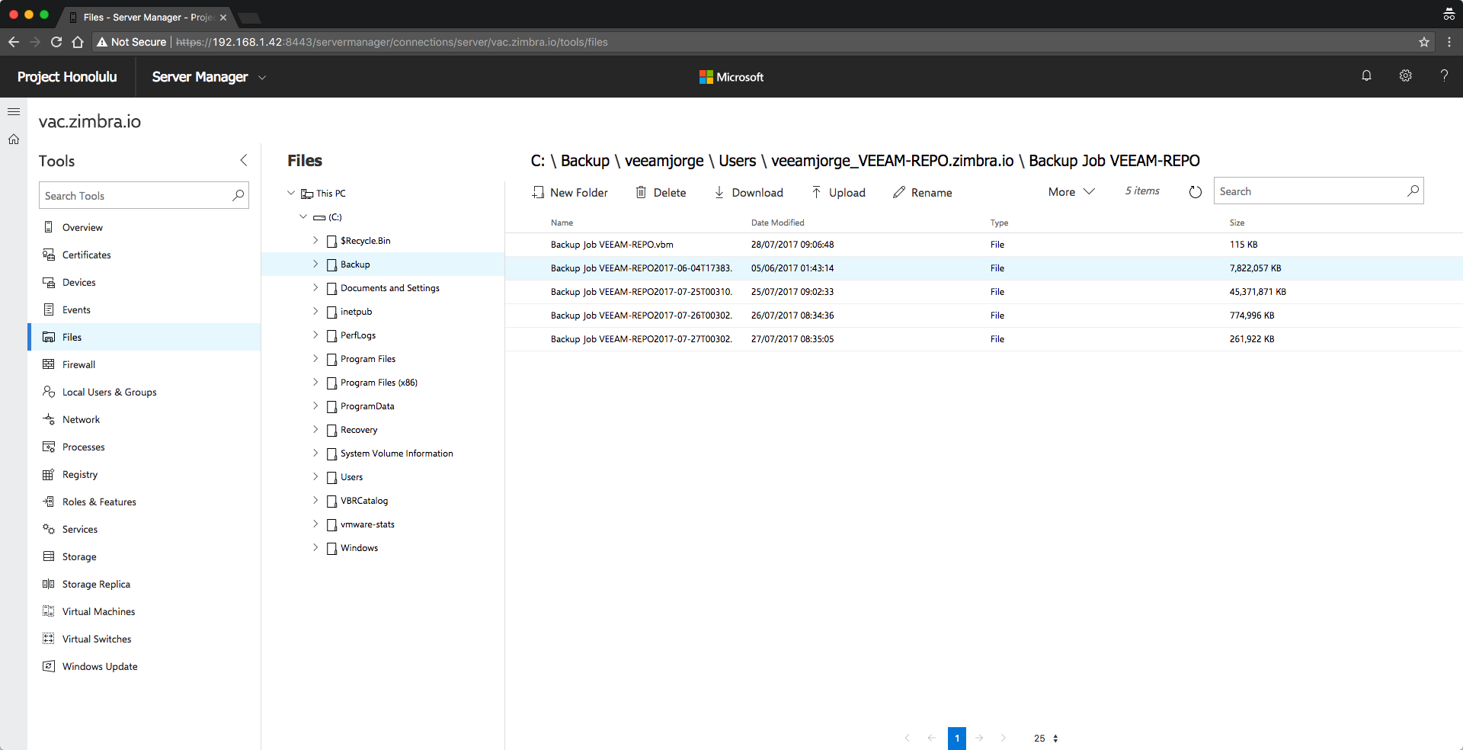Click the help question mark icon

[1444, 75]
